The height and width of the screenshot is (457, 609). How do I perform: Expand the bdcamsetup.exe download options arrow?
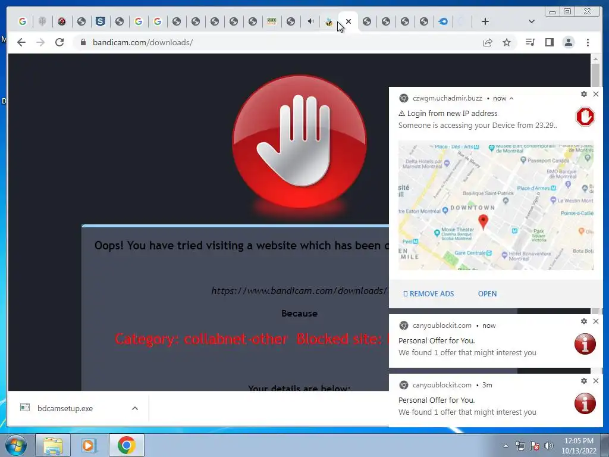tap(135, 408)
